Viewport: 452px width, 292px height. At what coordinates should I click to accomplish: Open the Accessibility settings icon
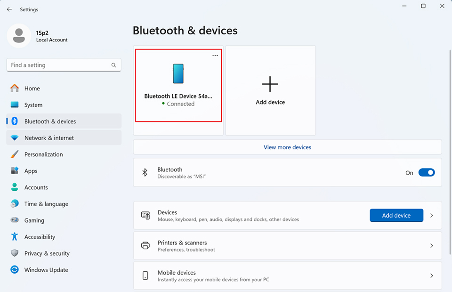click(x=15, y=236)
